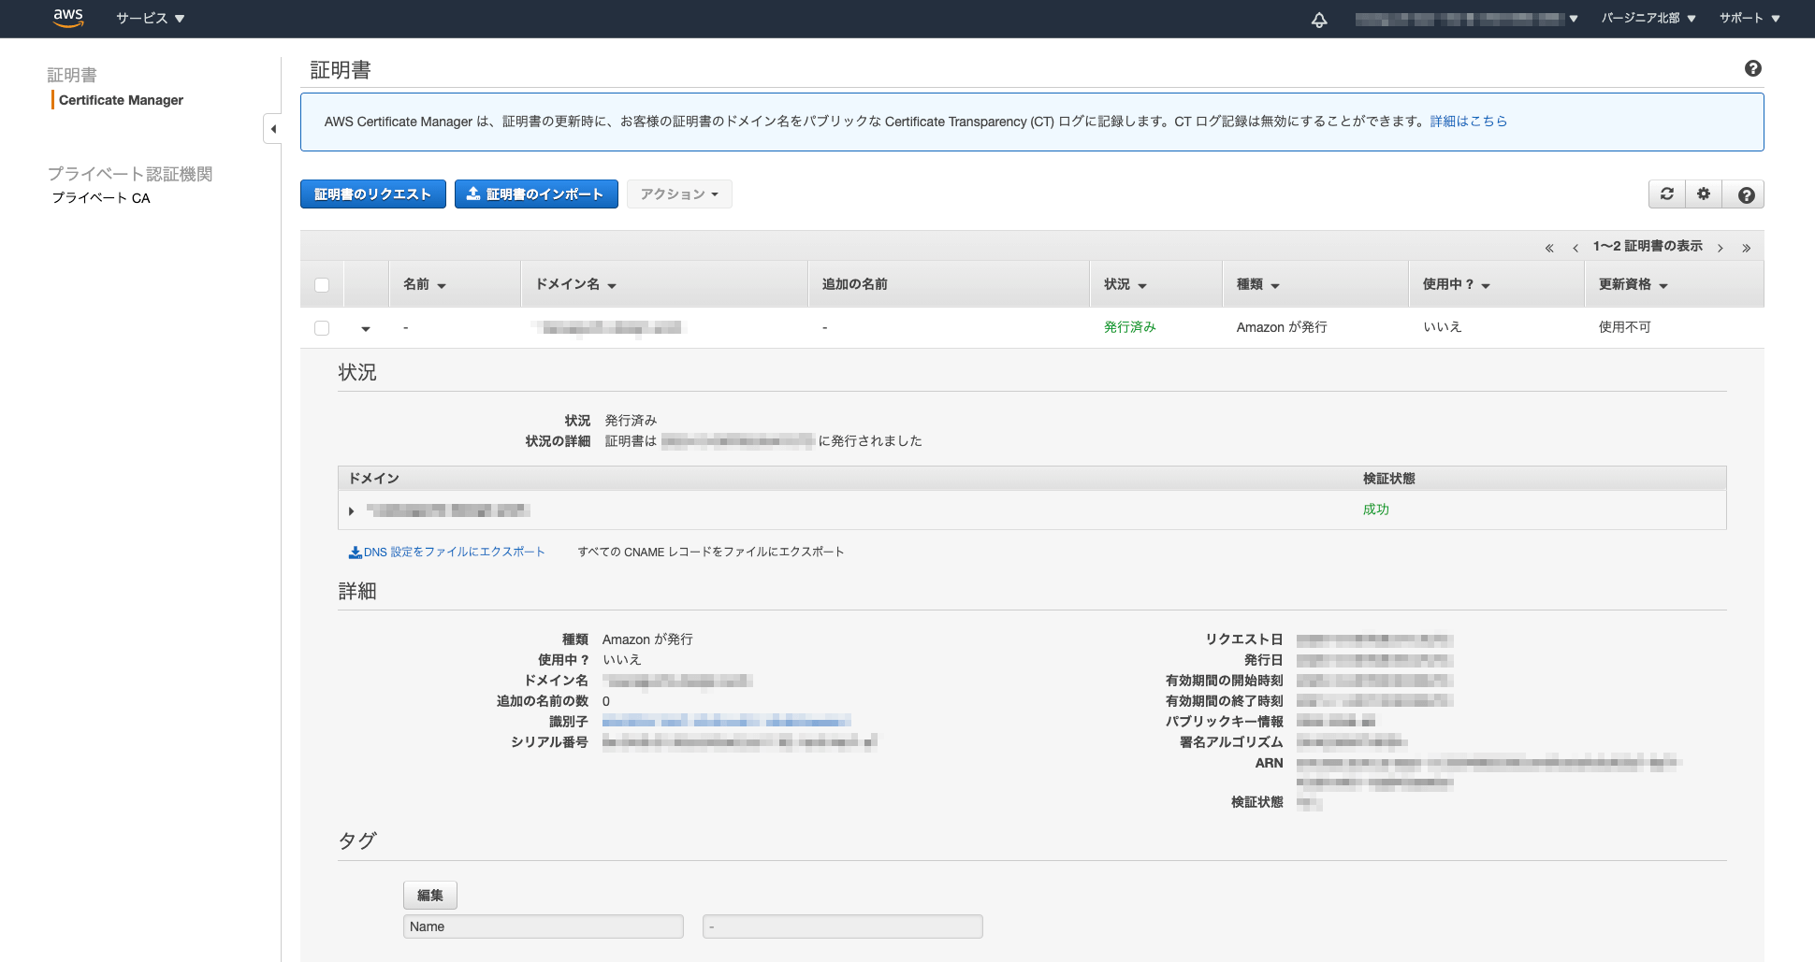Image resolution: width=1815 pixels, height=962 pixels.
Task: Click the AWS logo
Action: point(68,18)
